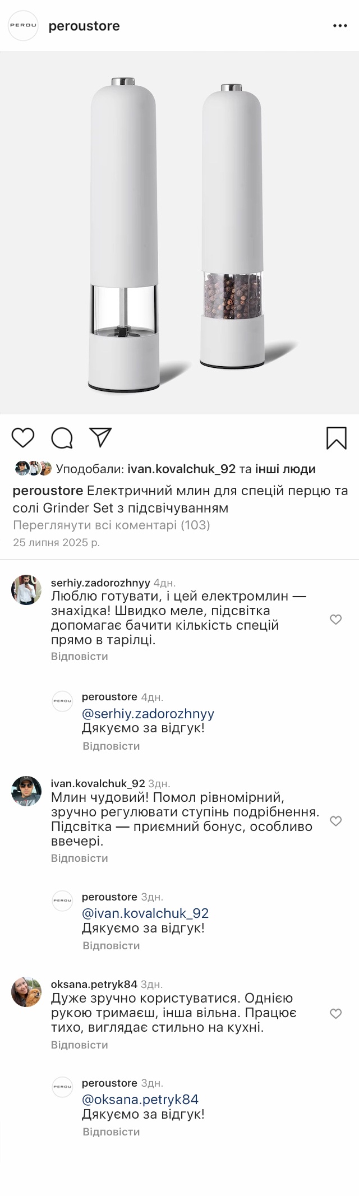Open serhiy.zadorozhnyy's profile avatar
This screenshot has height=1196, width=359.
pyautogui.click(x=26, y=590)
